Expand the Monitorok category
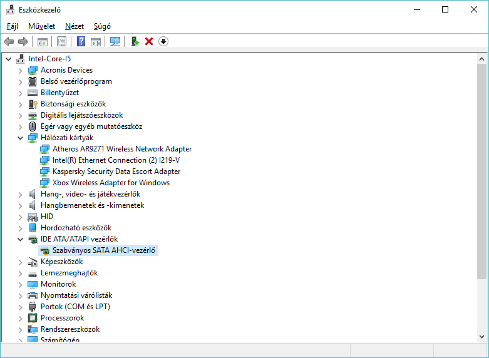 20,285
